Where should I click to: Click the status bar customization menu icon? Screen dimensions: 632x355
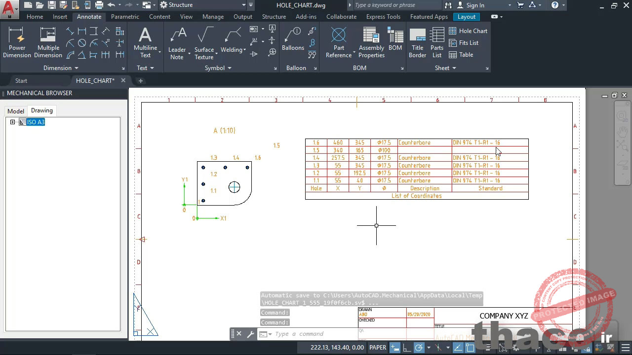pos(626,348)
